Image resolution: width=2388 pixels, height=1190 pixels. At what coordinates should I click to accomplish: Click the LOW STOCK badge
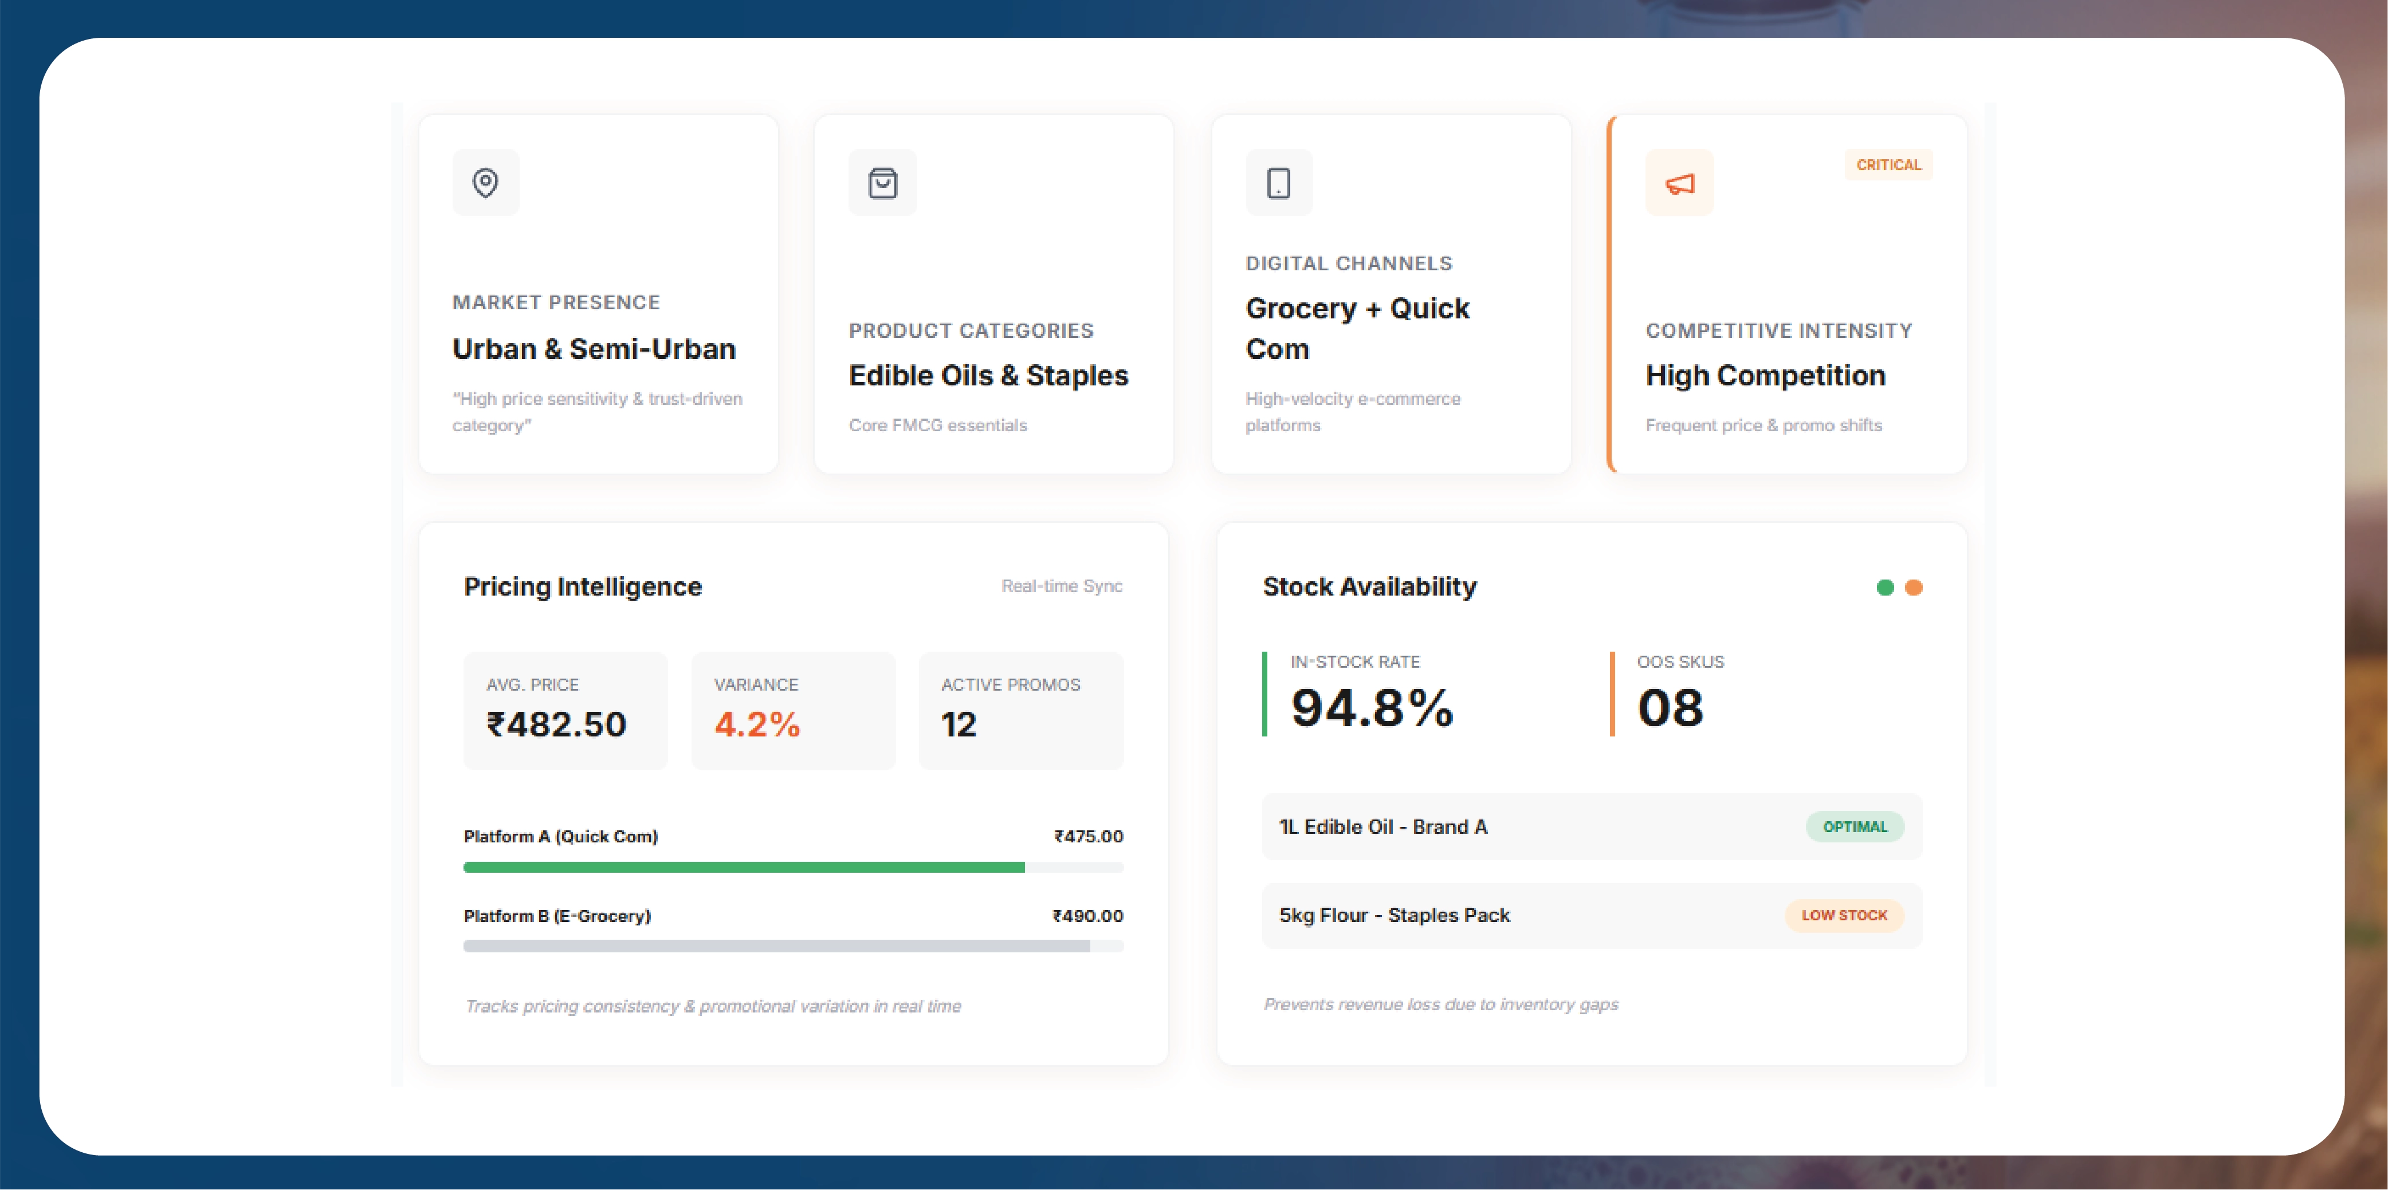(x=1844, y=916)
